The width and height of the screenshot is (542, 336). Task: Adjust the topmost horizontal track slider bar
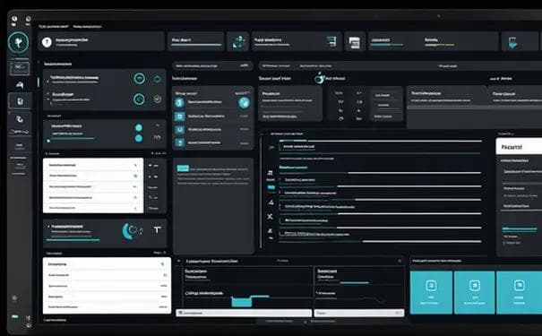(380, 141)
